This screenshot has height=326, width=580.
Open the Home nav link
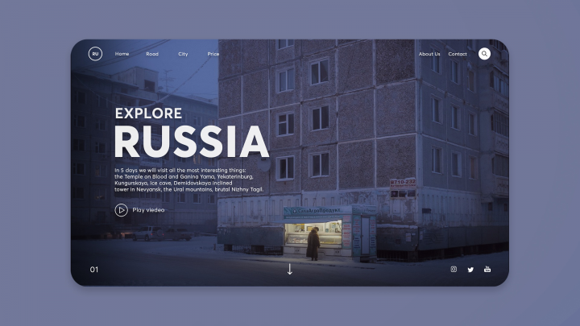pyautogui.click(x=122, y=54)
